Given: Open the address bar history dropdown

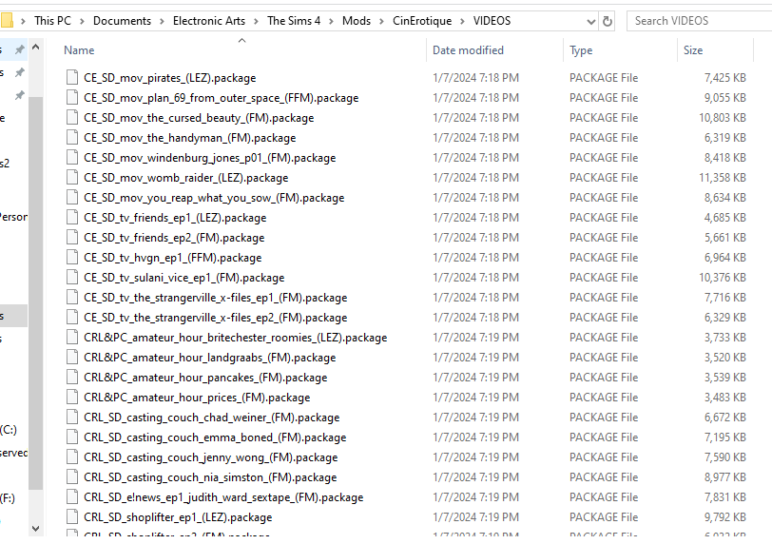Looking at the screenshot, I should pyautogui.click(x=590, y=21).
